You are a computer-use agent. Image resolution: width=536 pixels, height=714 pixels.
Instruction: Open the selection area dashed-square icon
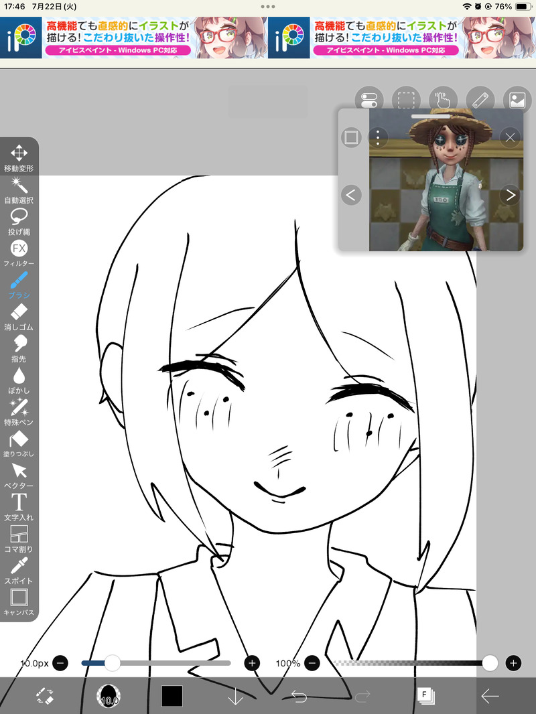coord(406,100)
